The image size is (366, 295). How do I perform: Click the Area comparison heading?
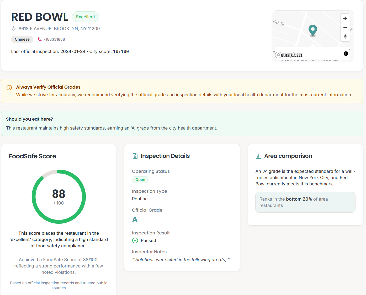[288, 156]
